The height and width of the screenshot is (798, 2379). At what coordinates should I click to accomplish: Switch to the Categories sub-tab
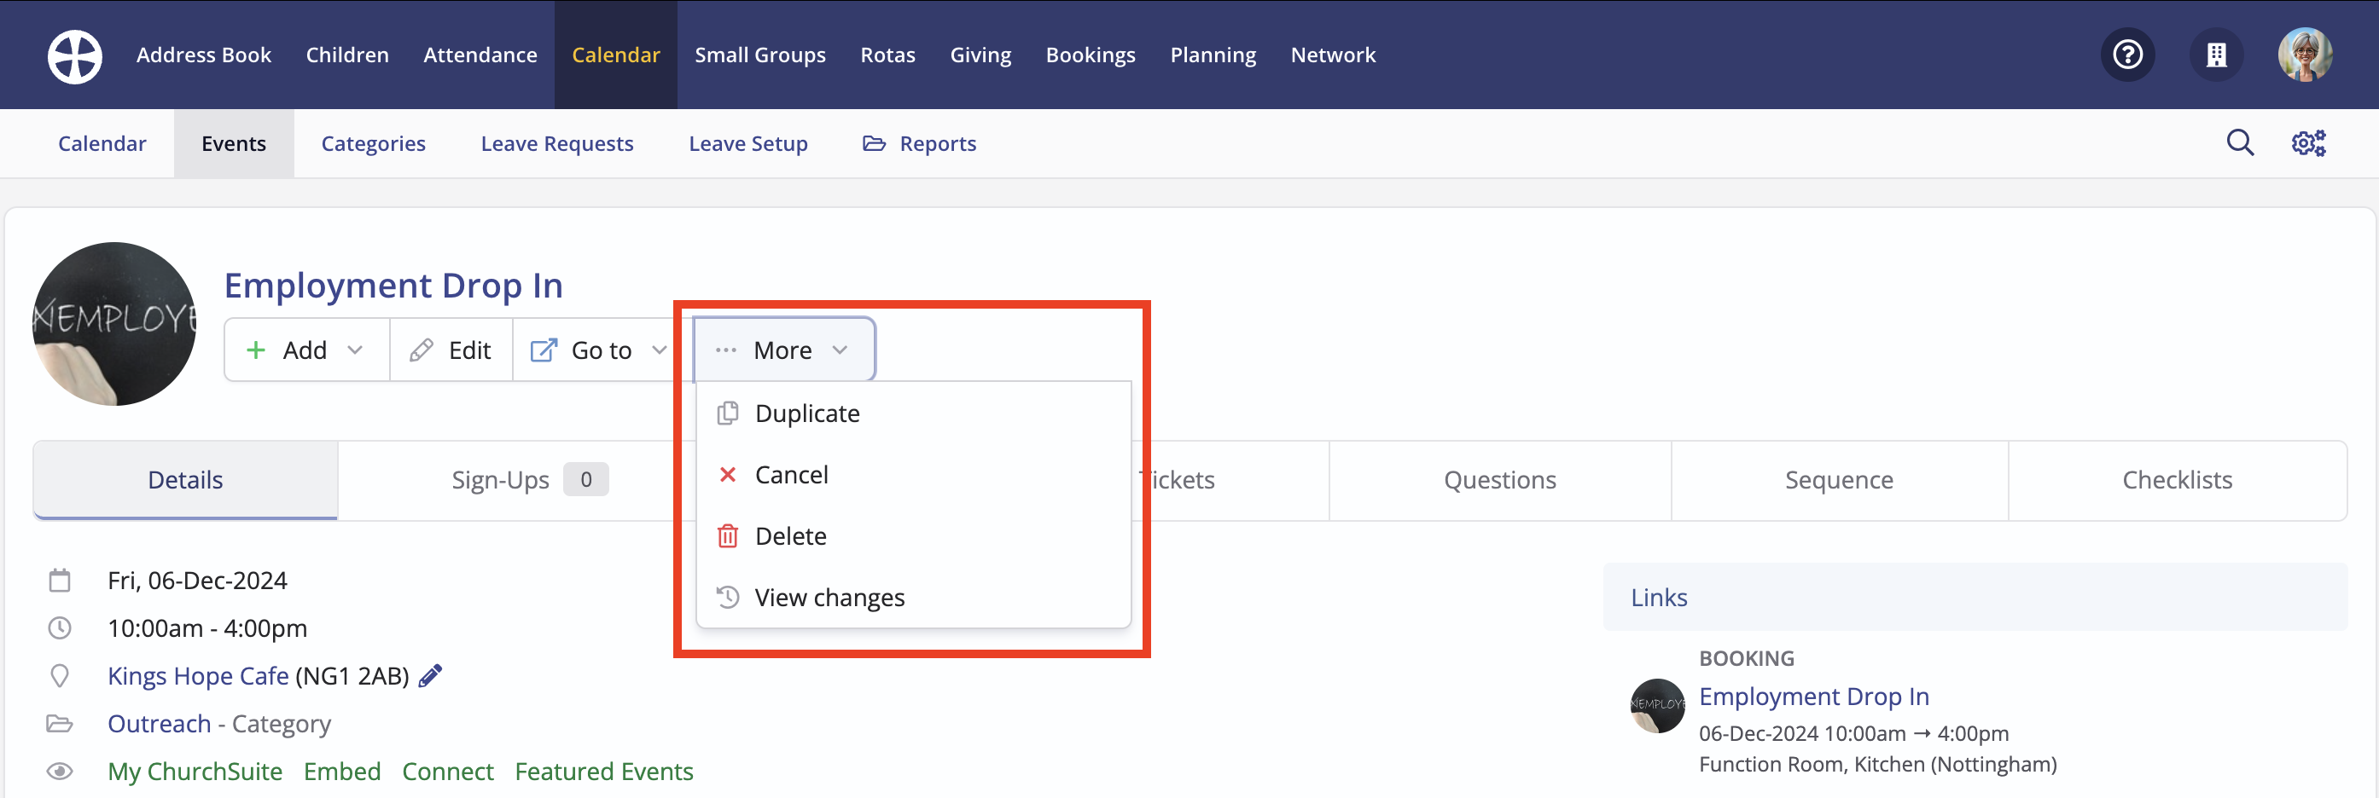[373, 143]
